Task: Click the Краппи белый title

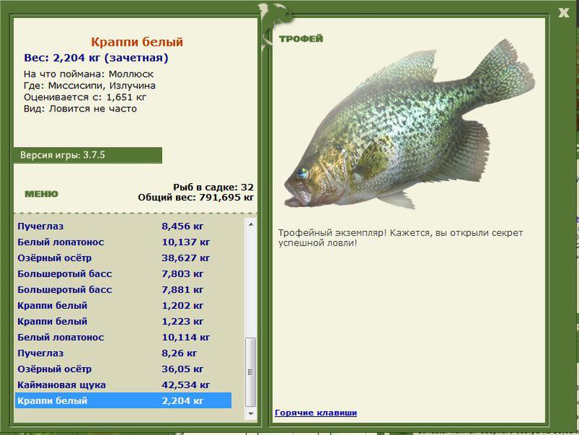Action: coord(137,42)
